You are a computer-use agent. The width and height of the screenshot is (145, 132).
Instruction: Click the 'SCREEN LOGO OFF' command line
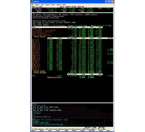pos(41,123)
